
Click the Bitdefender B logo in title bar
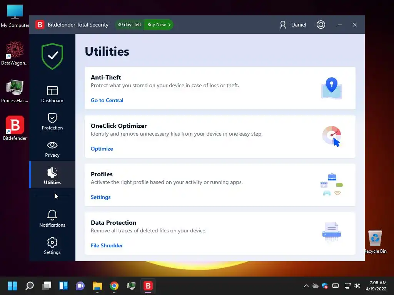click(x=40, y=25)
